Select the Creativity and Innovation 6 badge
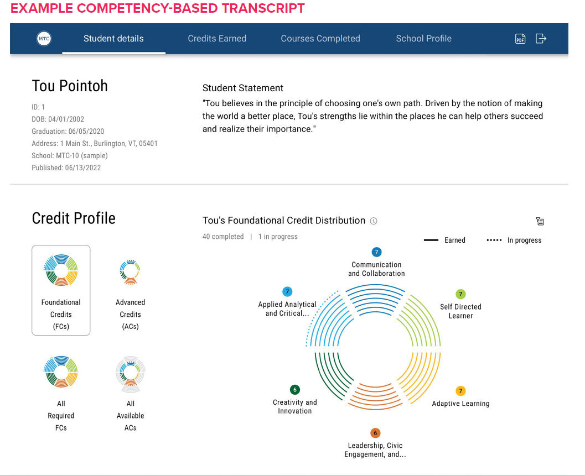The height and width of the screenshot is (476, 585). click(295, 390)
